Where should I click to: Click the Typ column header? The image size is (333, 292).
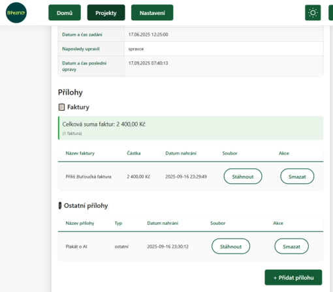click(x=118, y=223)
